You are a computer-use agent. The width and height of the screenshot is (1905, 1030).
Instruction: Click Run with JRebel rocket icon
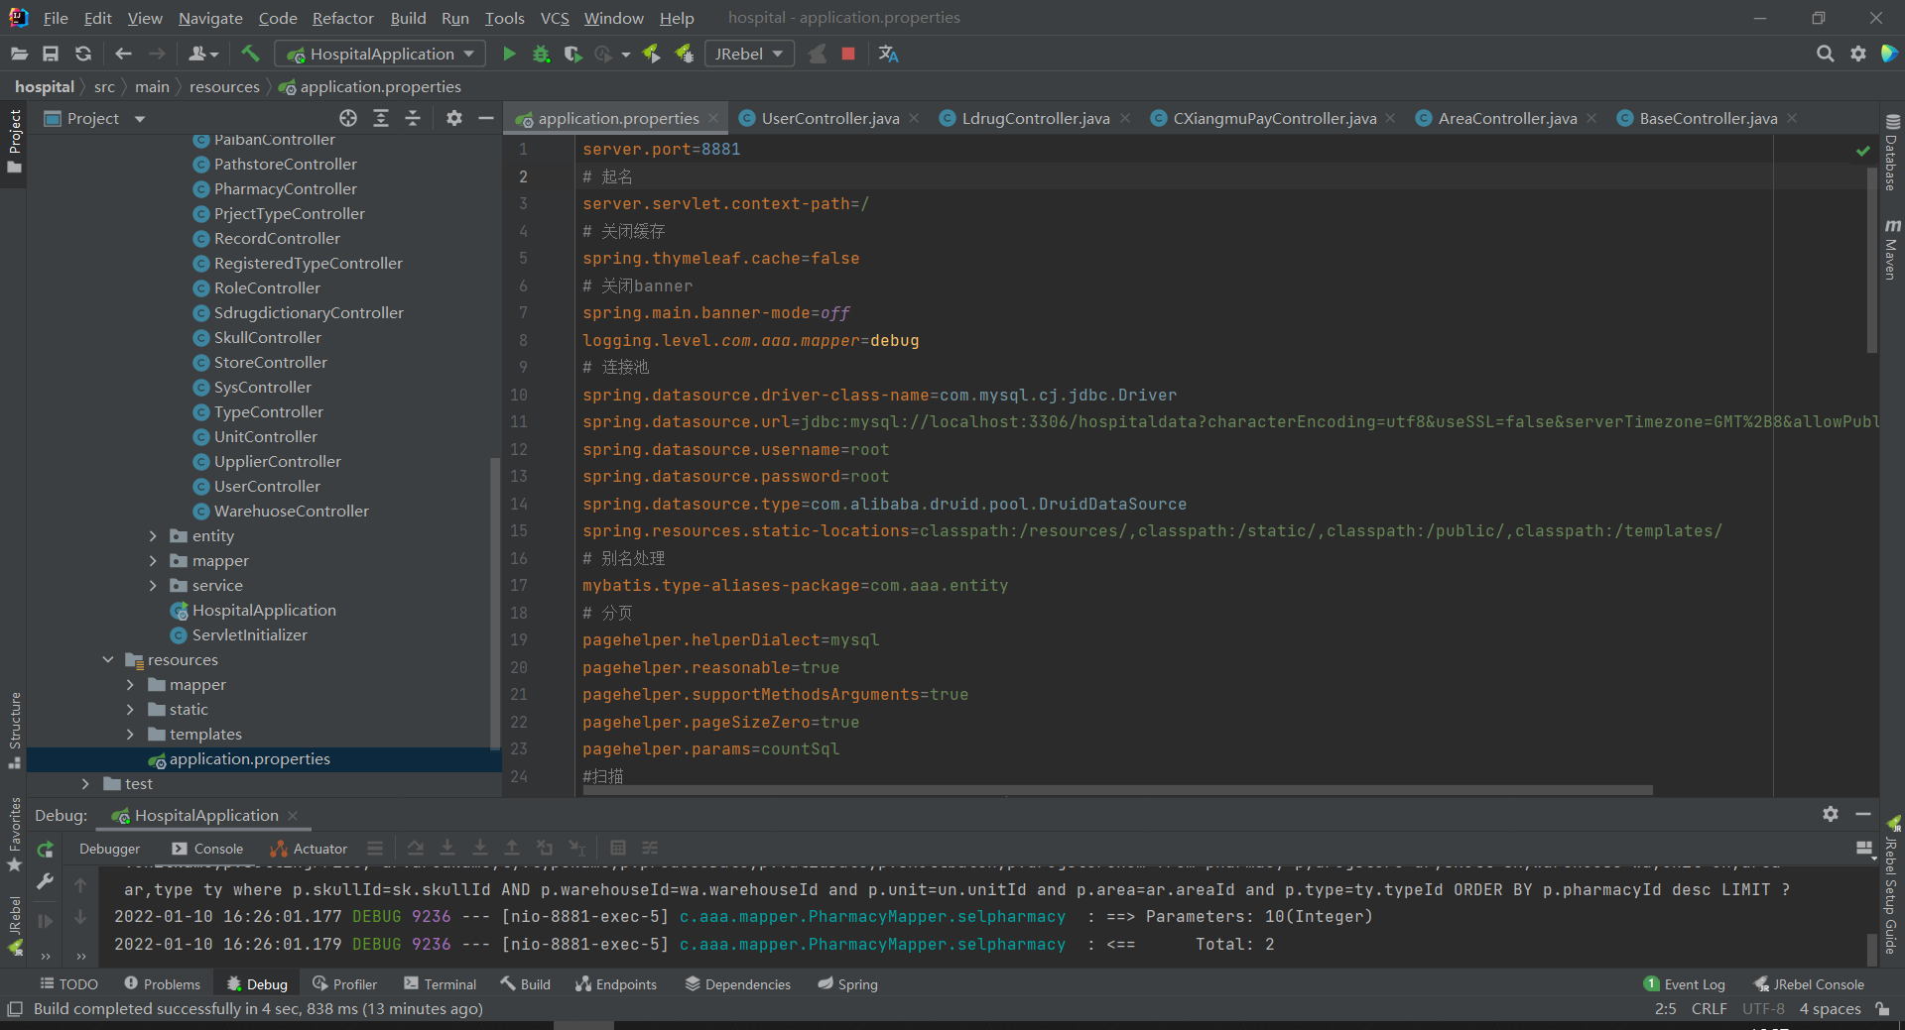coord(652,54)
